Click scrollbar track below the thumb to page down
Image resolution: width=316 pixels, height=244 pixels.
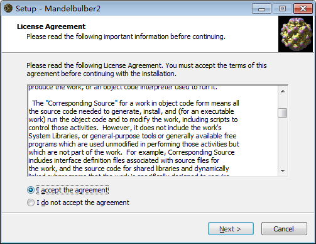[x=283, y=143]
